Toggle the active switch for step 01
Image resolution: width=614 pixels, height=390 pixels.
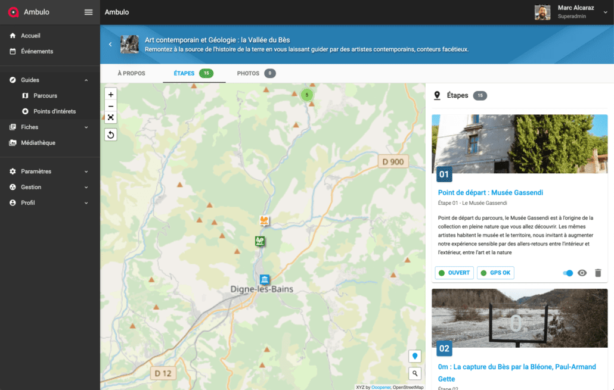coord(568,273)
